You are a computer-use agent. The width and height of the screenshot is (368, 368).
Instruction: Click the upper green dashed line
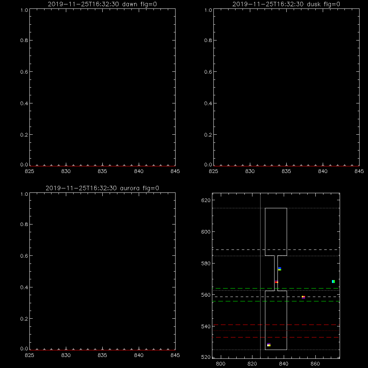pyautogui.click(x=276, y=288)
